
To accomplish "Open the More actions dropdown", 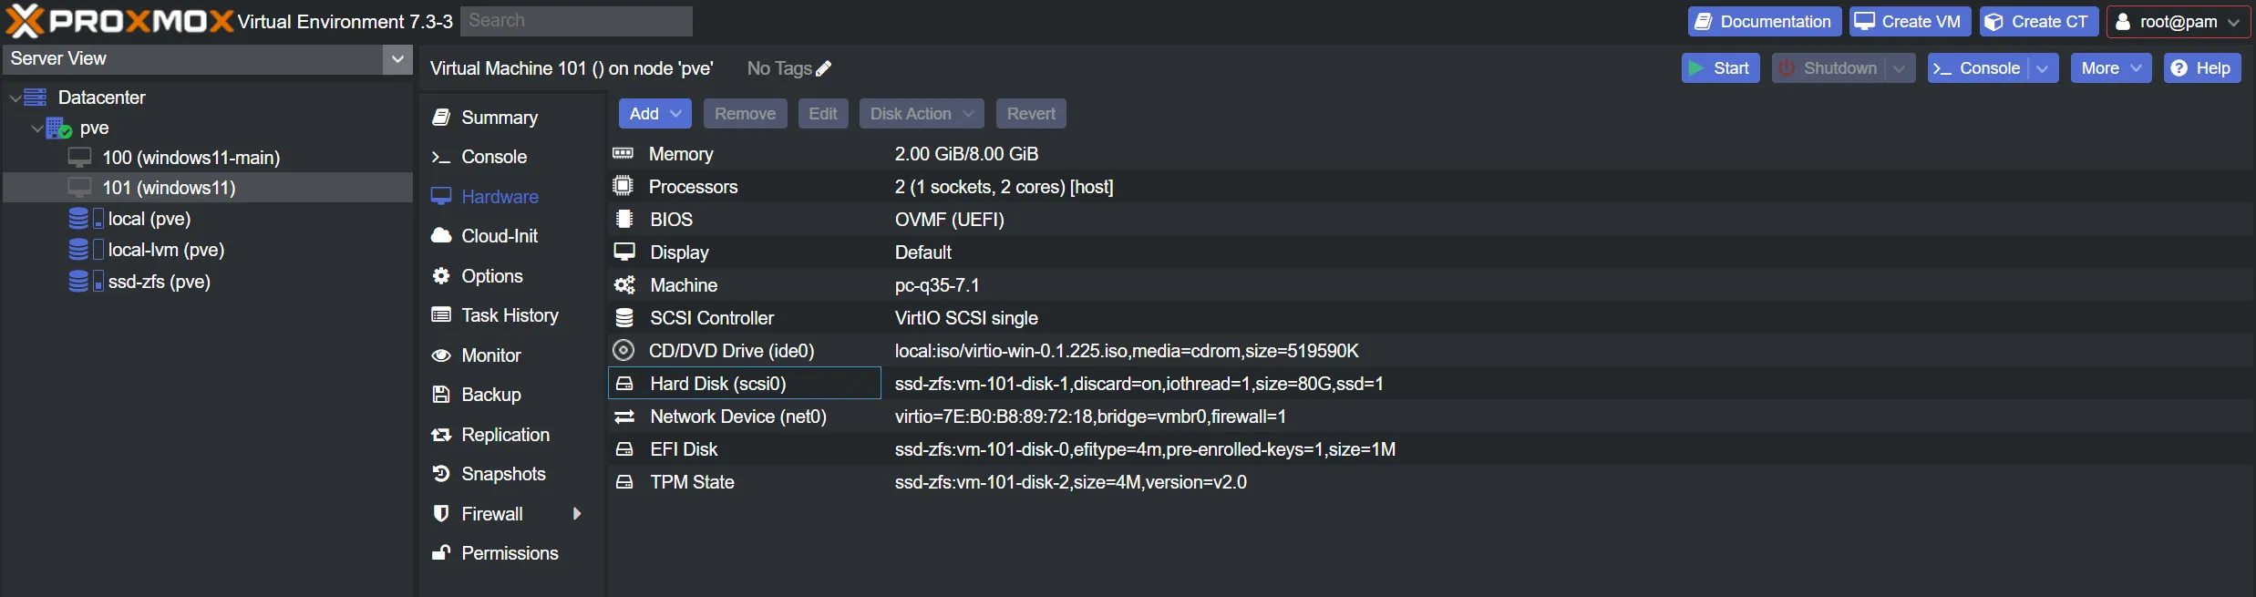I will pyautogui.click(x=2111, y=68).
